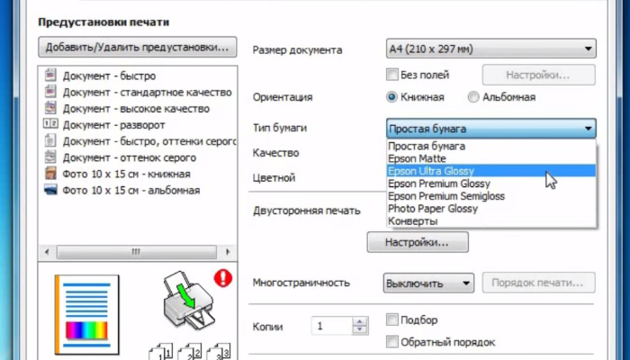Click the preset list horizontal scrollbar thumb
Viewport: 630px width, 360px height.
136,252
